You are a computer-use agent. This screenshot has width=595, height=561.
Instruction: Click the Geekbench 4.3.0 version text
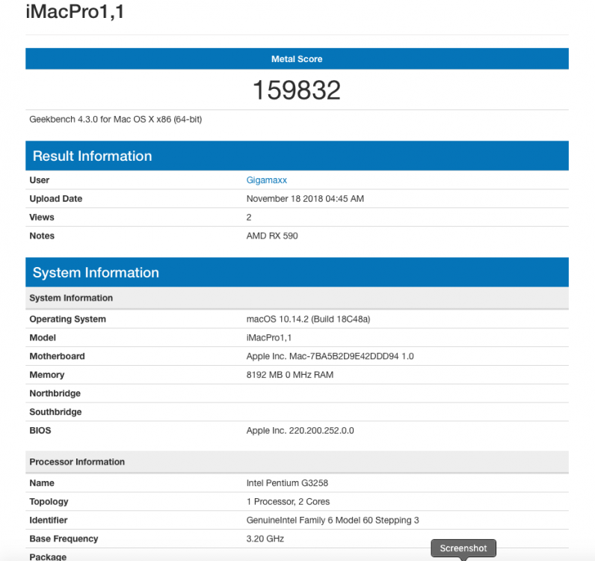pos(116,119)
